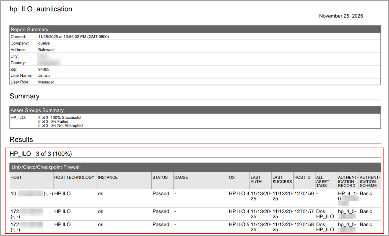The image size is (389, 236).
Task: Click the address value Balewadi
Action: point(47,50)
